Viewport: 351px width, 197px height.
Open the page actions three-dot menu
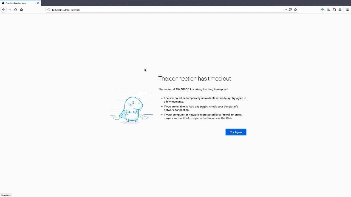(x=285, y=10)
